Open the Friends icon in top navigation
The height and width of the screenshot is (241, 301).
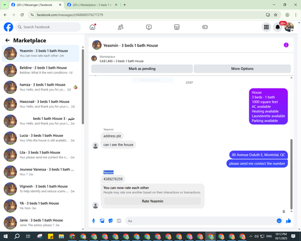coord(120,27)
